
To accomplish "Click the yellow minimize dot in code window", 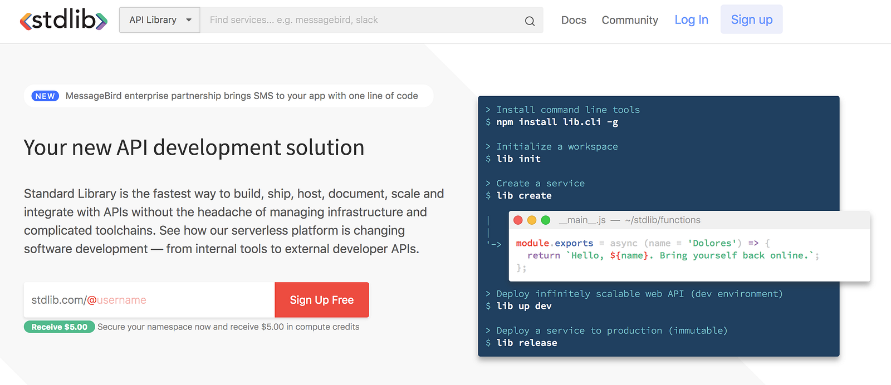I will (x=532, y=220).
